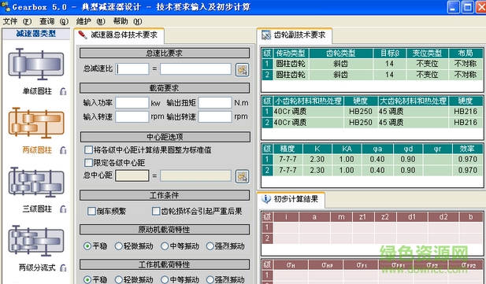Click the lock icon beside 两级分流式
Screen dimensions: 486x284
(x=63, y=267)
